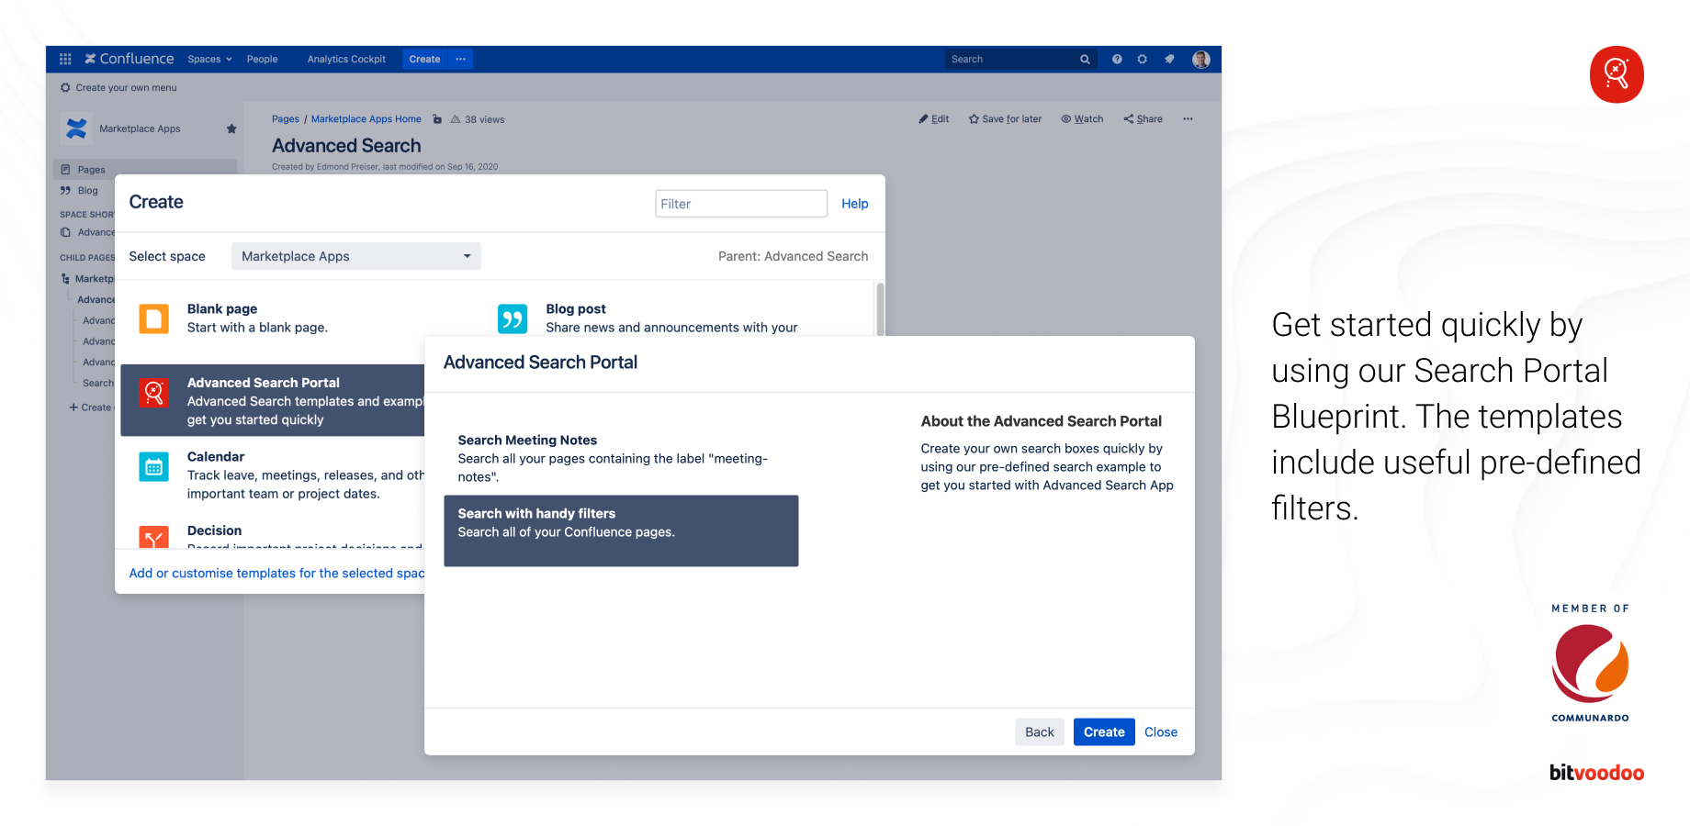The image size is (1690, 826).
Task: Select Advanced Search Portal template row
Action: pyautogui.click(x=273, y=400)
